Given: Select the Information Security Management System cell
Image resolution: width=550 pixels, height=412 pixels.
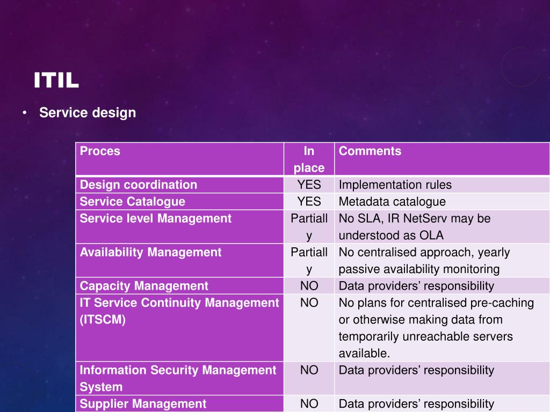Looking at the screenshot, I should click(179, 378).
